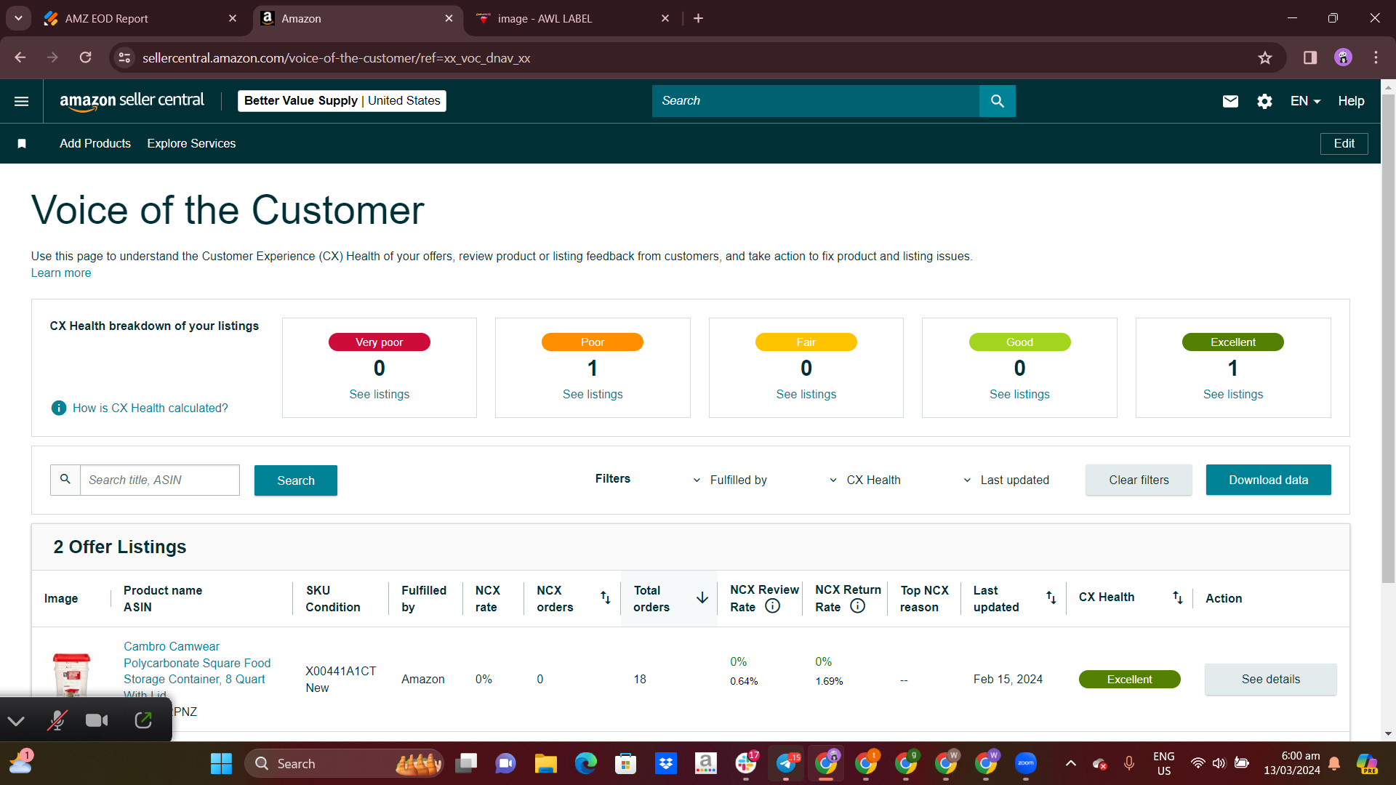Open the Help menu link
The width and height of the screenshot is (1396, 785).
(1351, 101)
